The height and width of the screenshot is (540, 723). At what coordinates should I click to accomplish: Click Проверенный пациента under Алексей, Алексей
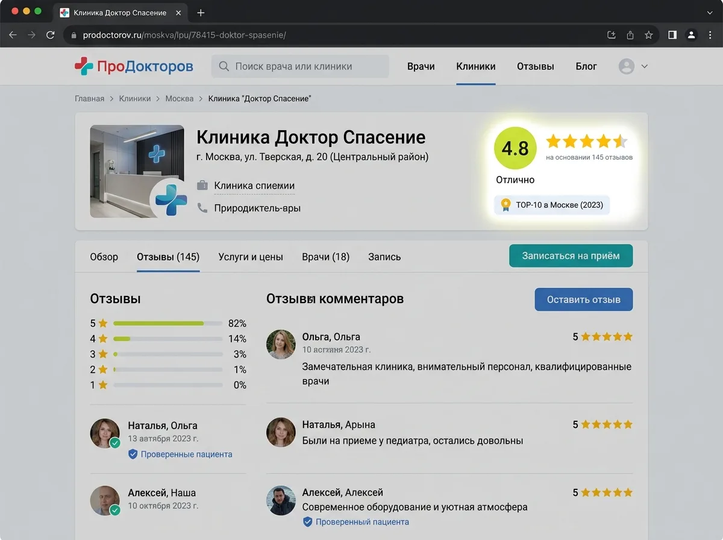click(355, 522)
